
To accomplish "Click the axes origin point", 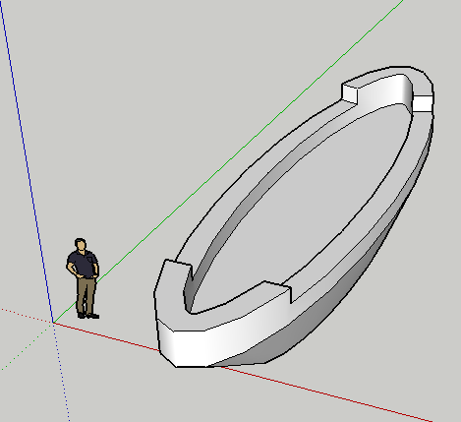I will coord(53,323).
